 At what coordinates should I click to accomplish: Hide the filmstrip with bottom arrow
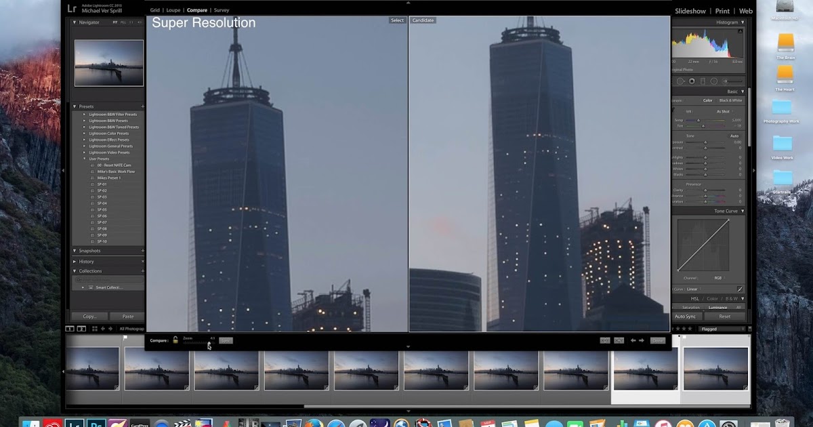(408, 411)
